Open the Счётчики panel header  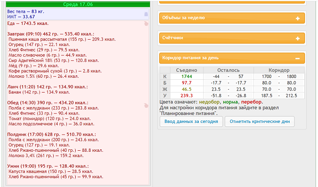click(x=232, y=38)
